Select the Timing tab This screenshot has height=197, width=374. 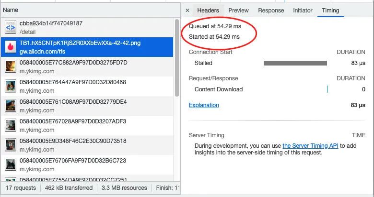(x=330, y=11)
